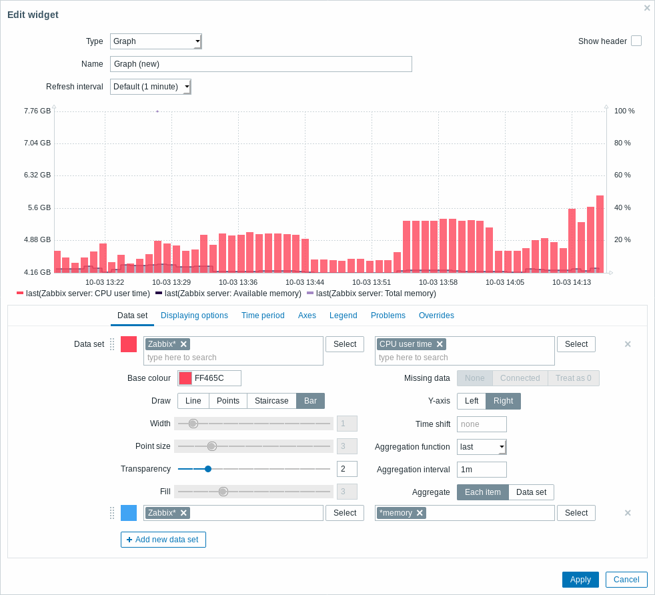Delete the red CPU user time data set

tap(628, 344)
